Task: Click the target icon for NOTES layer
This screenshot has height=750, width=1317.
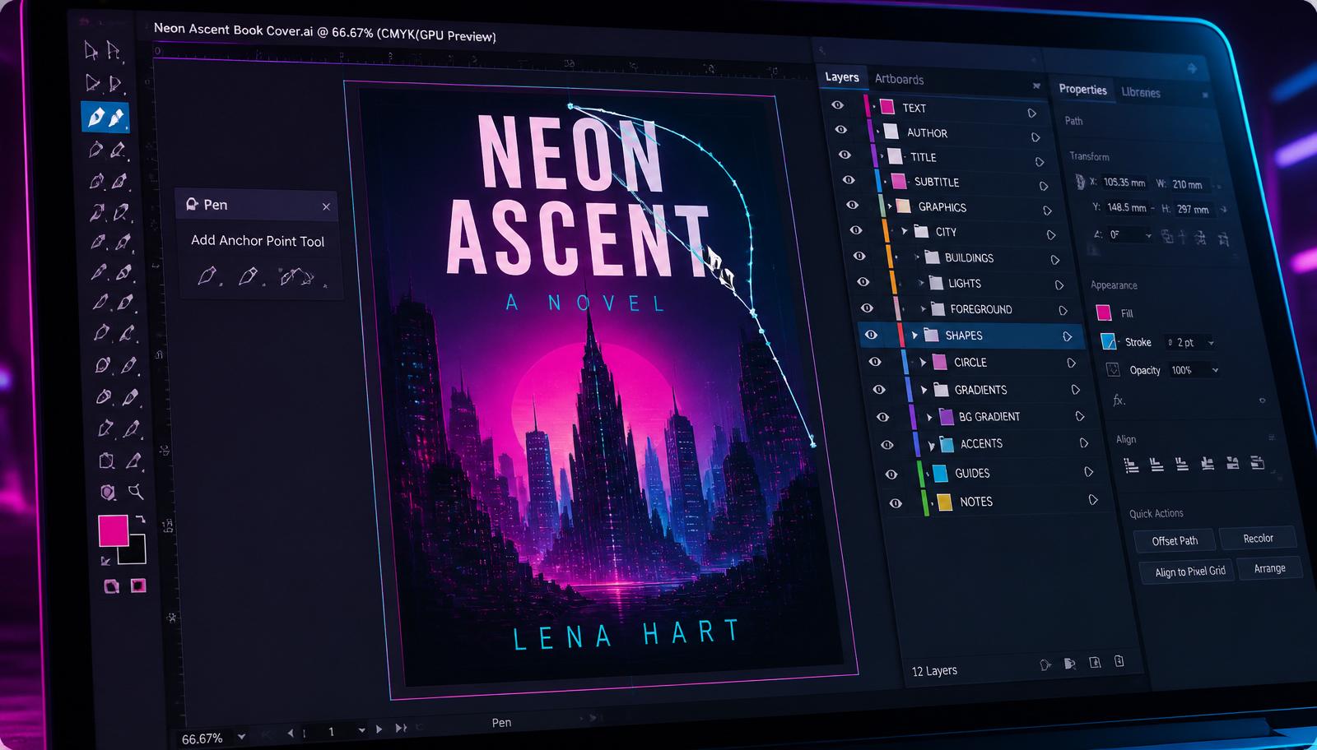Action: coord(1093,500)
